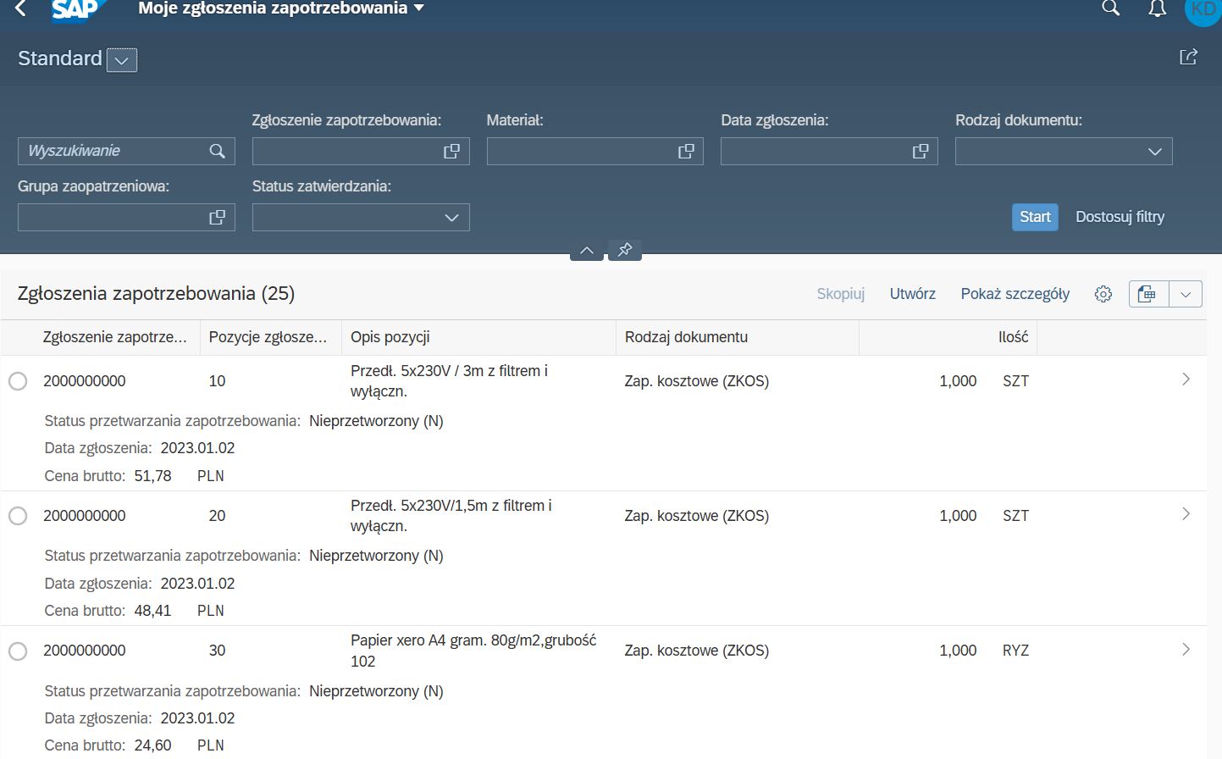Image resolution: width=1222 pixels, height=759 pixels.
Task: Select the radio button for position 20
Action: click(x=18, y=516)
